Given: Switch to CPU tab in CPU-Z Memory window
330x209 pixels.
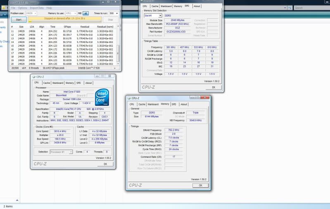Looking at the screenshot, I should point(132,104).
